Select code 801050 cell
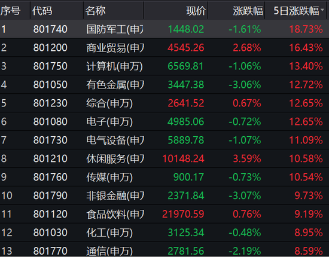 point(50,84)
